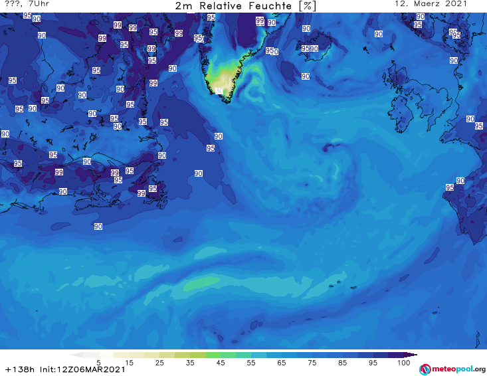
Task: Click Ireland on the humidity map
Action: click(401, 113)
